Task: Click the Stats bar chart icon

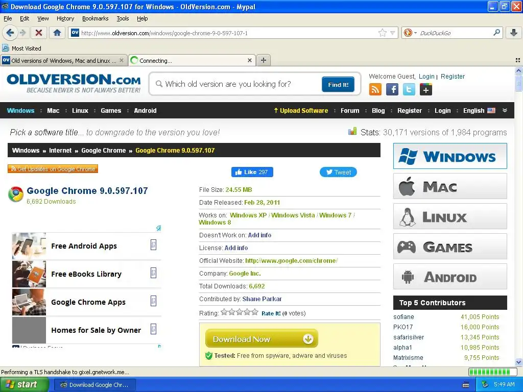Action: tap(352, 131)
